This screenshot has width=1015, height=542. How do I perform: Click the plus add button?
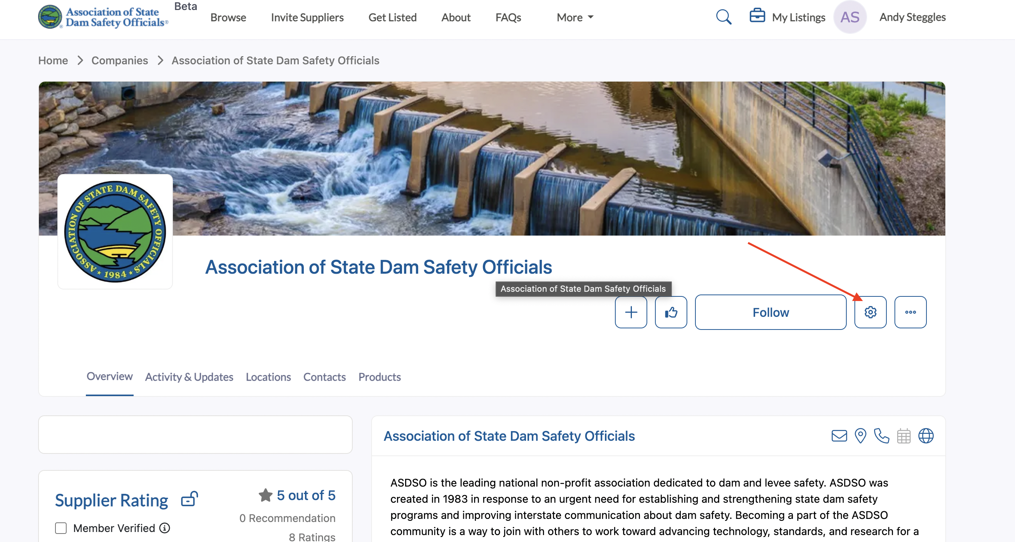click(631, 312)
